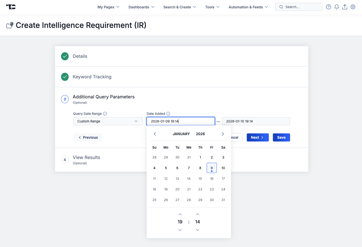View notifications via the bell icon
This screenshot has height=247, width=362.
336,7
